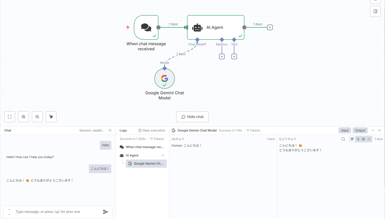Click Clear execution in Logs
Screen dimensions: 385x219
pyautogui.click(x=152, y=130)
